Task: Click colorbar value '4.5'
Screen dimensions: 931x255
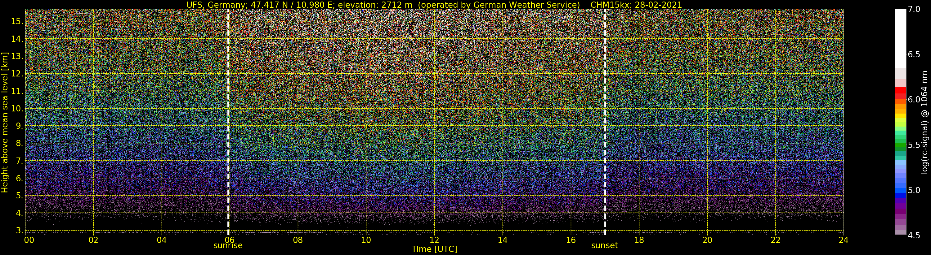Action: [x=914, y=236]
